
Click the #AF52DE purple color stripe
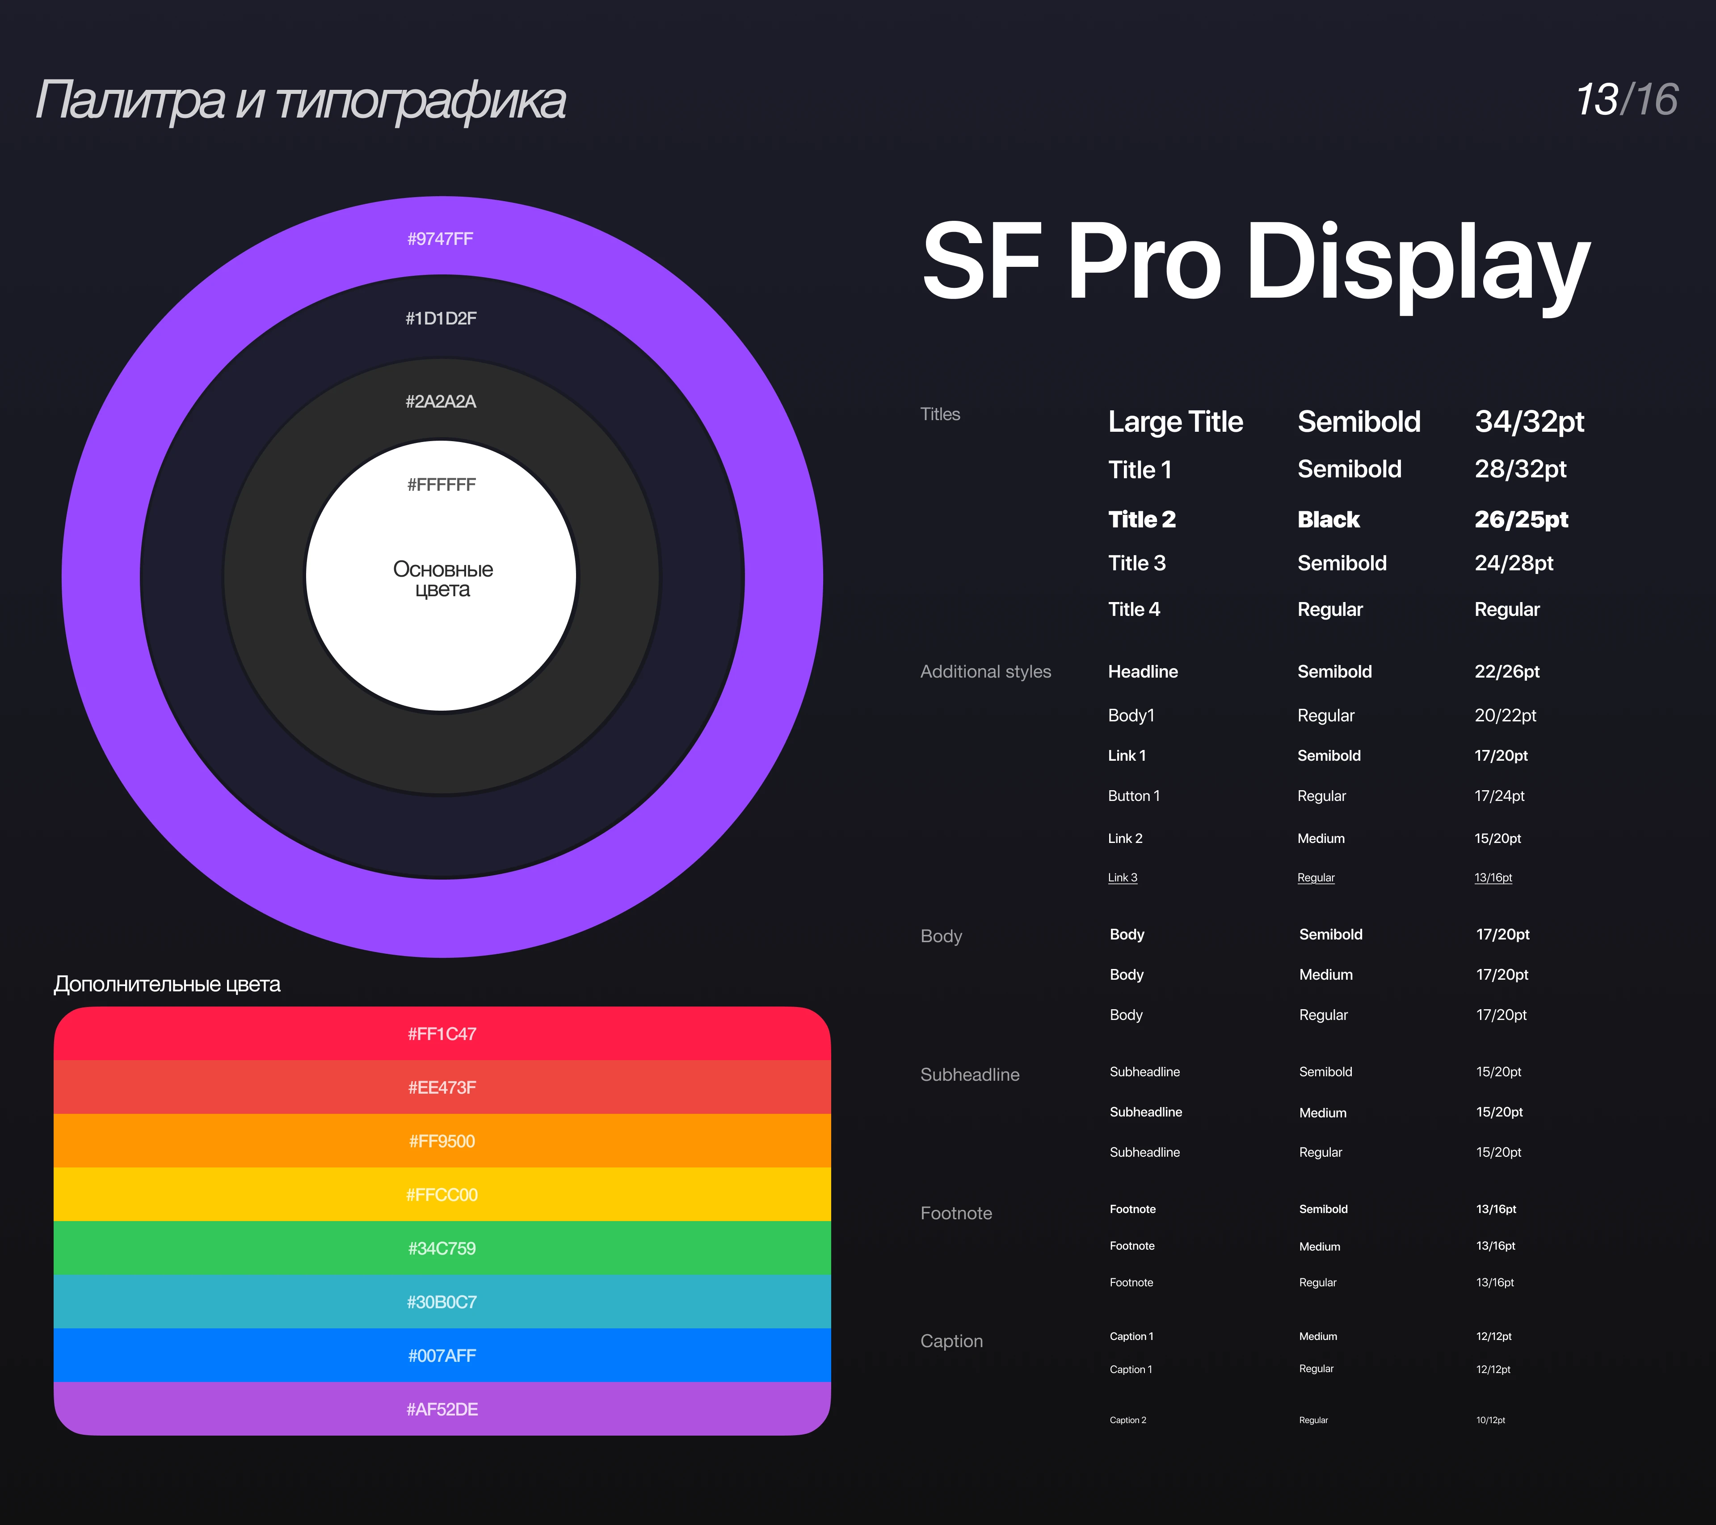[x=442, y=1409]
